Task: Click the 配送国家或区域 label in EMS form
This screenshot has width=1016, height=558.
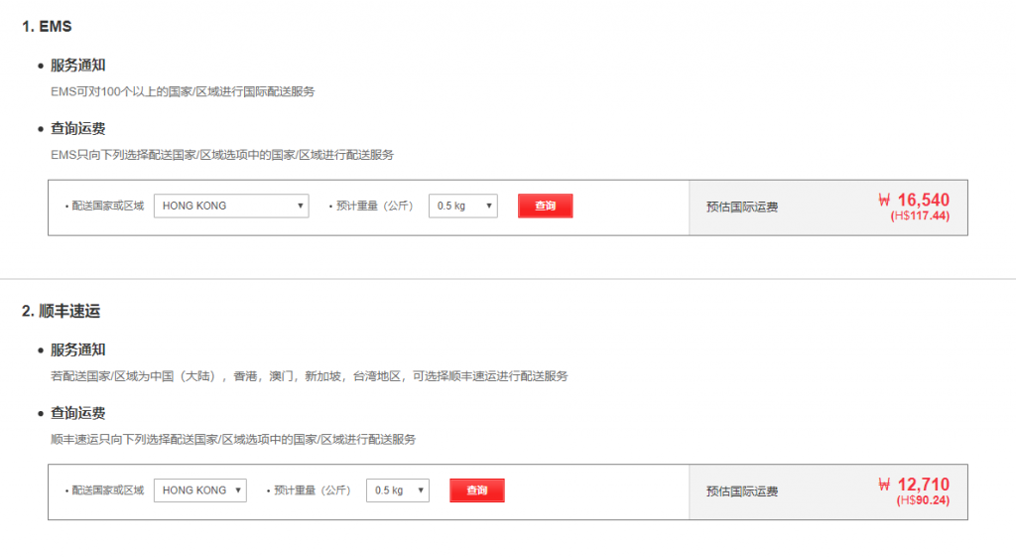Action: (x=107, y=207)
